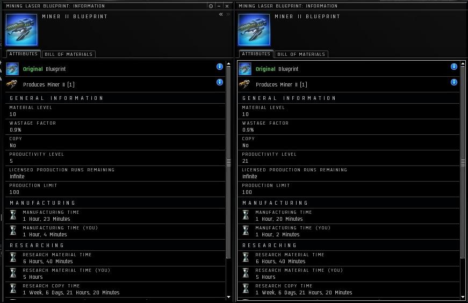
Task: Click Copy value No in left window
Action: 13,146
